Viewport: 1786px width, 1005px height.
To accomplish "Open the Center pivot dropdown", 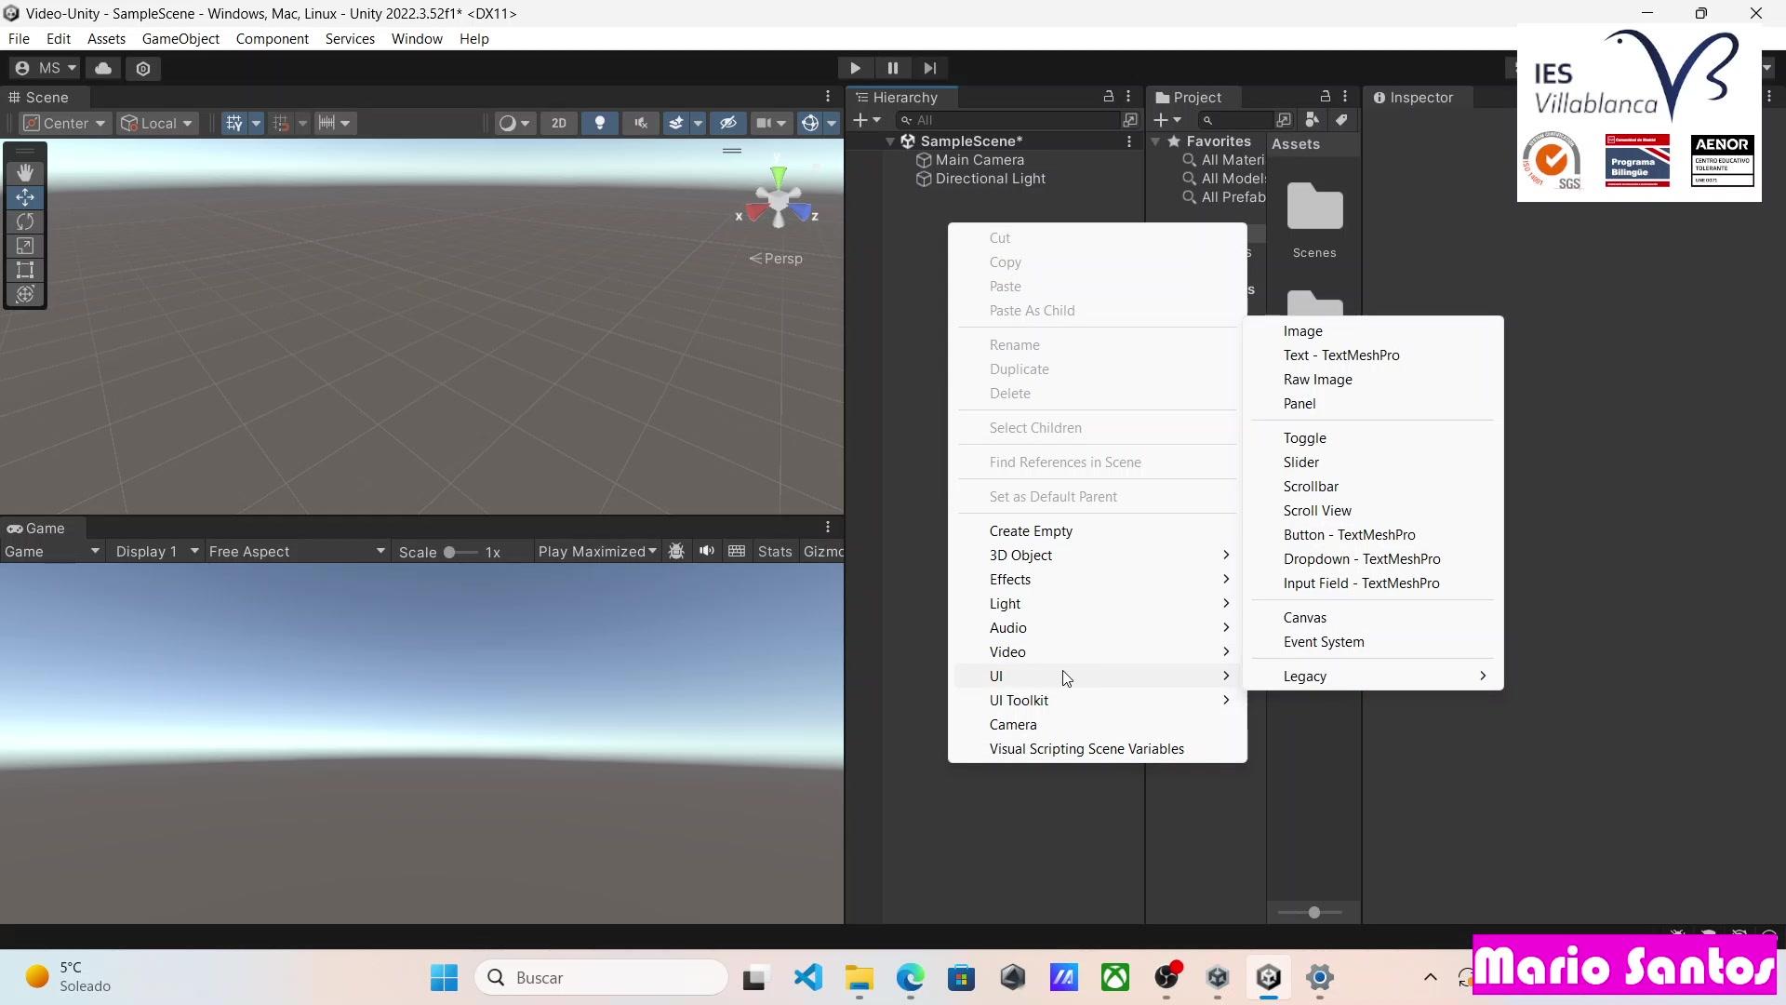I will point(65,123).
